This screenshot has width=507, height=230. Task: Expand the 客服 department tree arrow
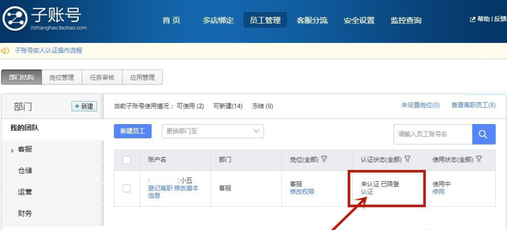(x=12, y=150)
